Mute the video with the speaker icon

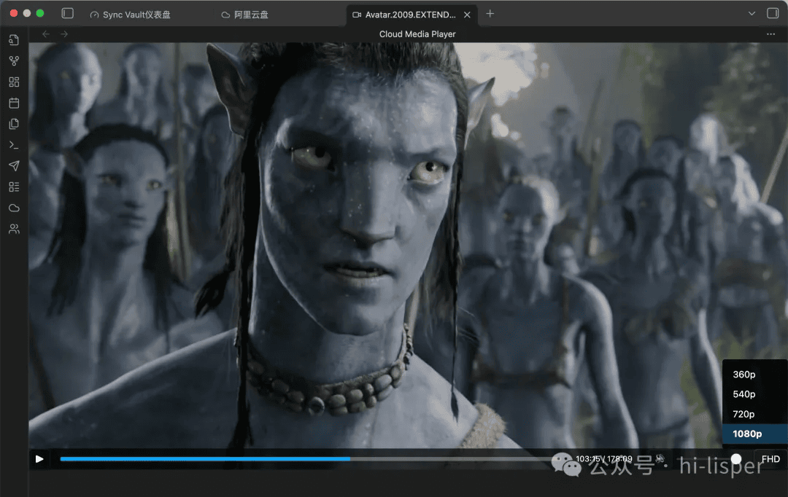click(660, 459)
